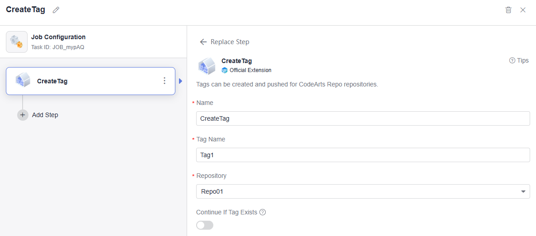This screenshot has height=236, width=536.
Task: Close the CreateTag configuration panel
Action: coord(523,10)
